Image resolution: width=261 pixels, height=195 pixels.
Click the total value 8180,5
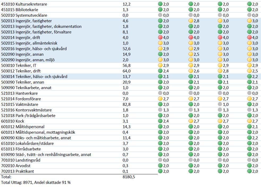click(x=129, y=177)
